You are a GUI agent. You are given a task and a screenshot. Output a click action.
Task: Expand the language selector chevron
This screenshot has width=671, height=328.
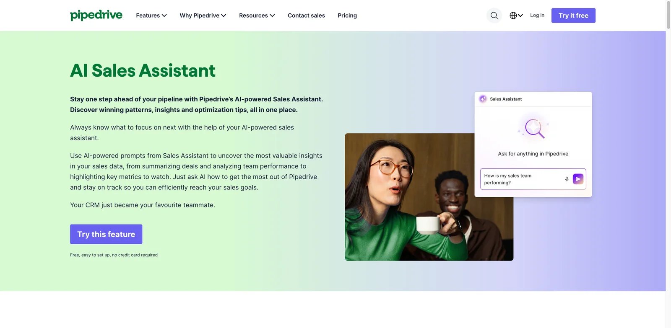(x=520, y=15)
